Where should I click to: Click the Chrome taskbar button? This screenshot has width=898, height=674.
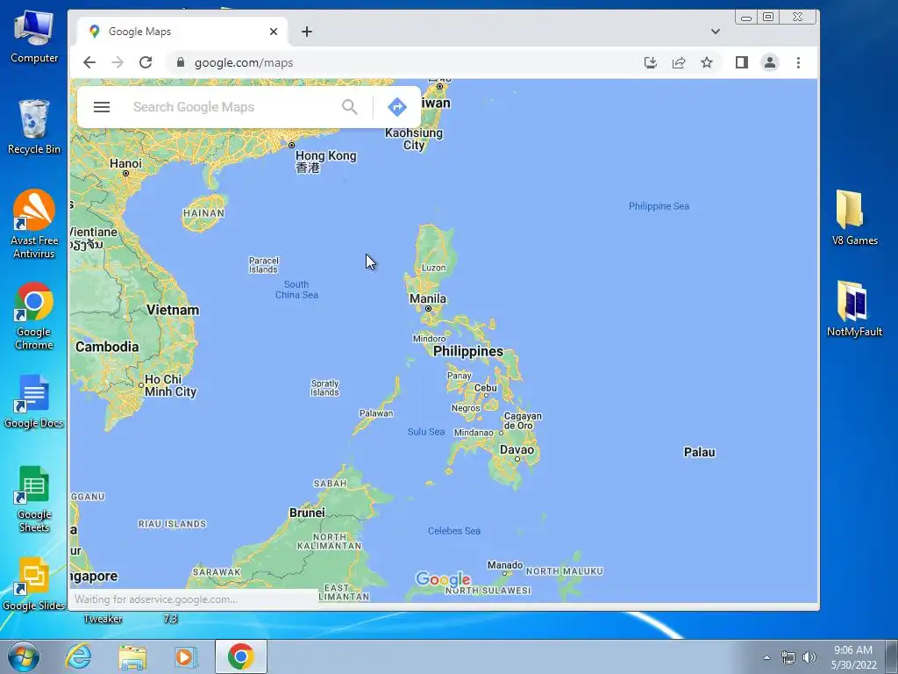point(240,656)
